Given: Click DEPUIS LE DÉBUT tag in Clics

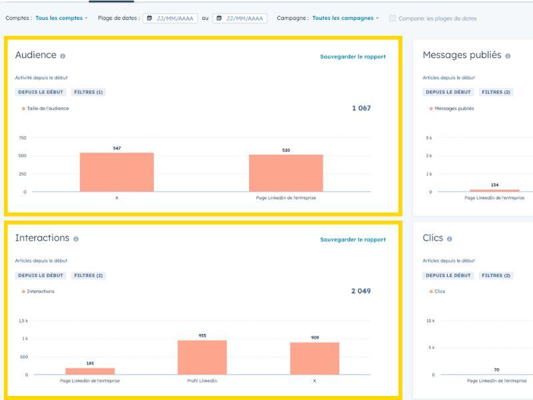Looking at the screenshot, I should pyautogui.click(x=448, y=275).
